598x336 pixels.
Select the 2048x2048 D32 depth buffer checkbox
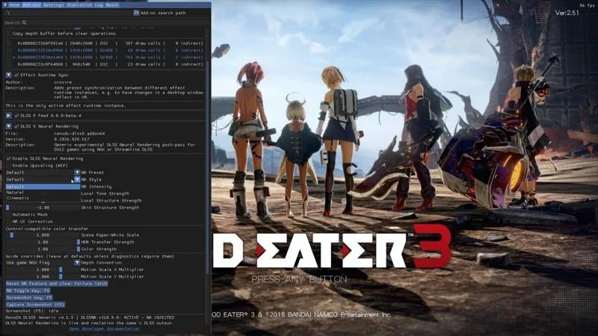pos(9,43)
